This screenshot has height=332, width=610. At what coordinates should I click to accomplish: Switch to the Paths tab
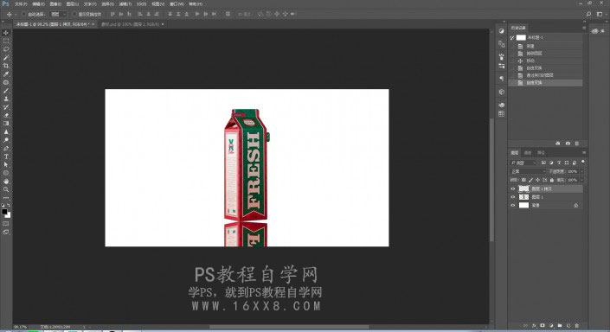[541, 153]
